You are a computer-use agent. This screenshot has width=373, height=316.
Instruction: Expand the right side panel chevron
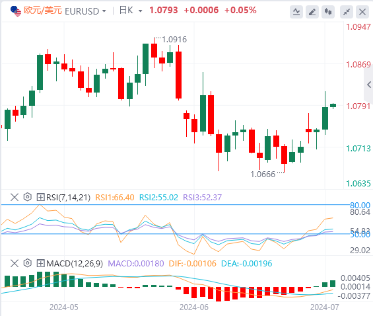[369, 85]
